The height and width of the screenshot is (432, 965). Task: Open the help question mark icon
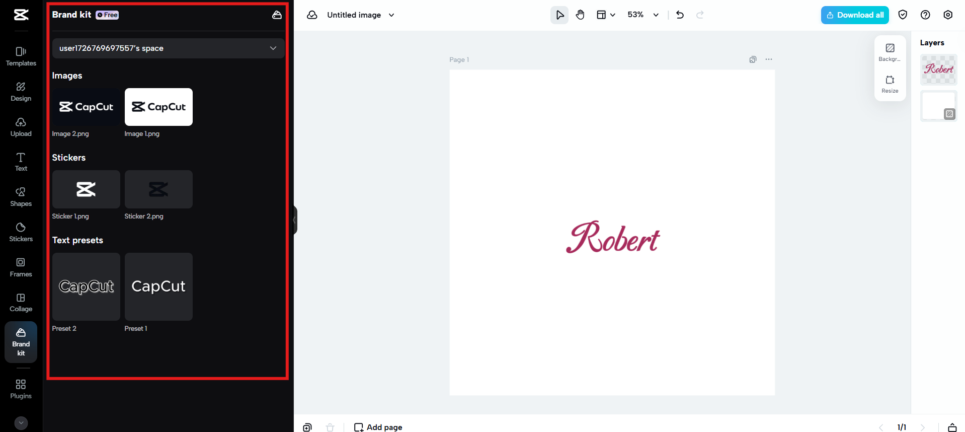[x=925, y=15]
